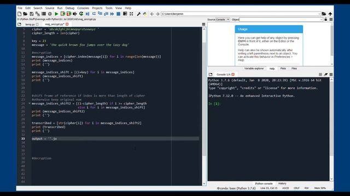350x196 pixels.
Task: Close the msg_encrypt.py editor tab
Action: (67, 24)
